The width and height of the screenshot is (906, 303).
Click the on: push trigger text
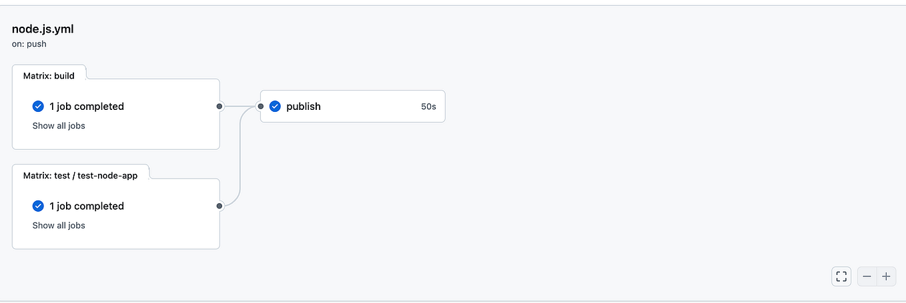(29, 44)
